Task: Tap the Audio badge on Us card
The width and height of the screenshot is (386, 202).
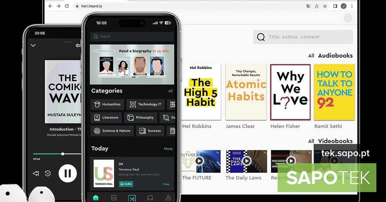Action: (126, 184)
